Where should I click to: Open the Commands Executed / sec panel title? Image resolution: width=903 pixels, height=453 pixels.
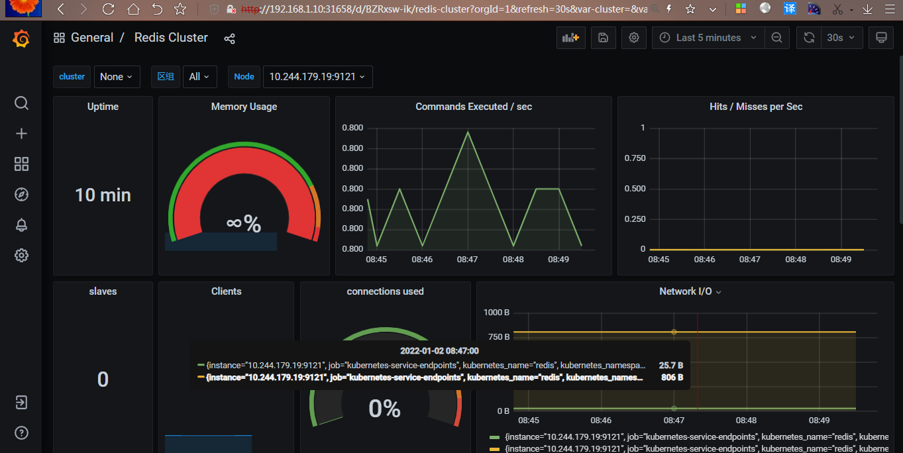474,107
